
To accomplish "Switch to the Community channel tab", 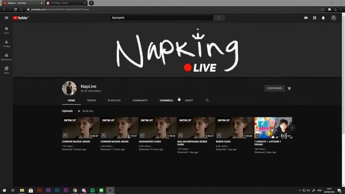I will (x=140, y=100).
